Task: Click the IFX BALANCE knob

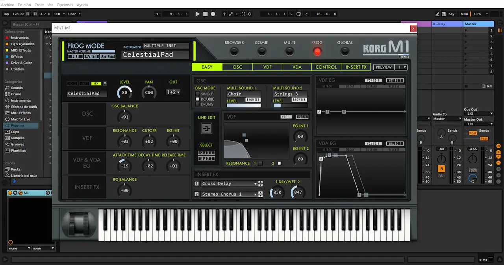Action: [x=124, y=190]
